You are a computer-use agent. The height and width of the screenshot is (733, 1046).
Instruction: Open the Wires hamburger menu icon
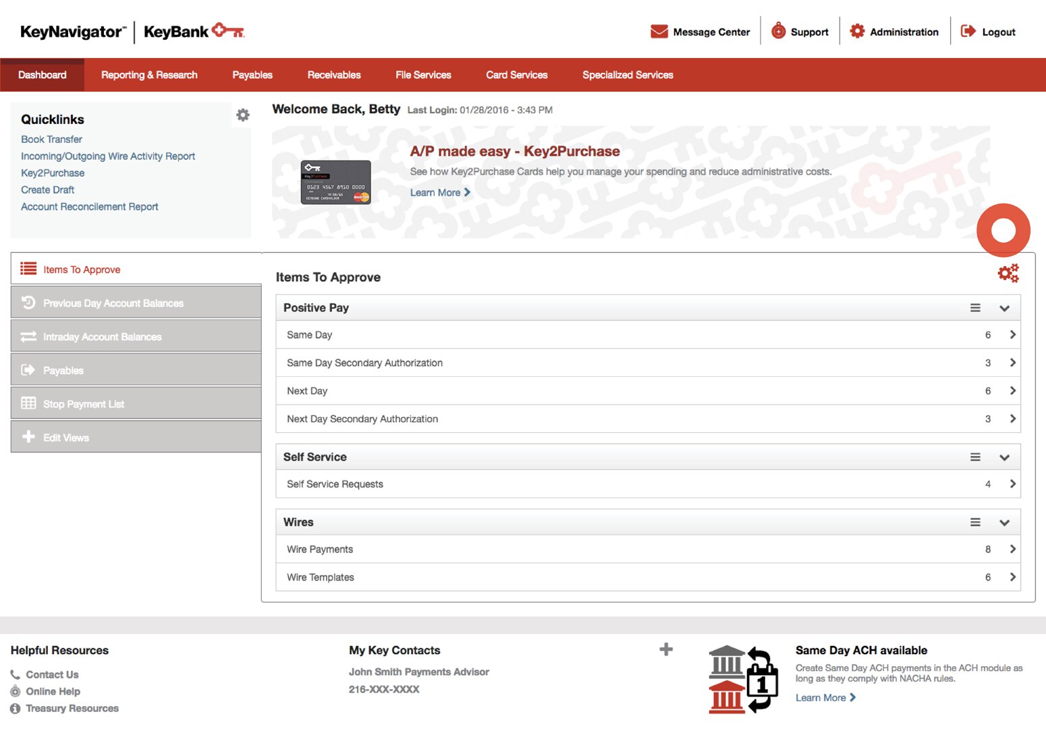pos(975,522)
